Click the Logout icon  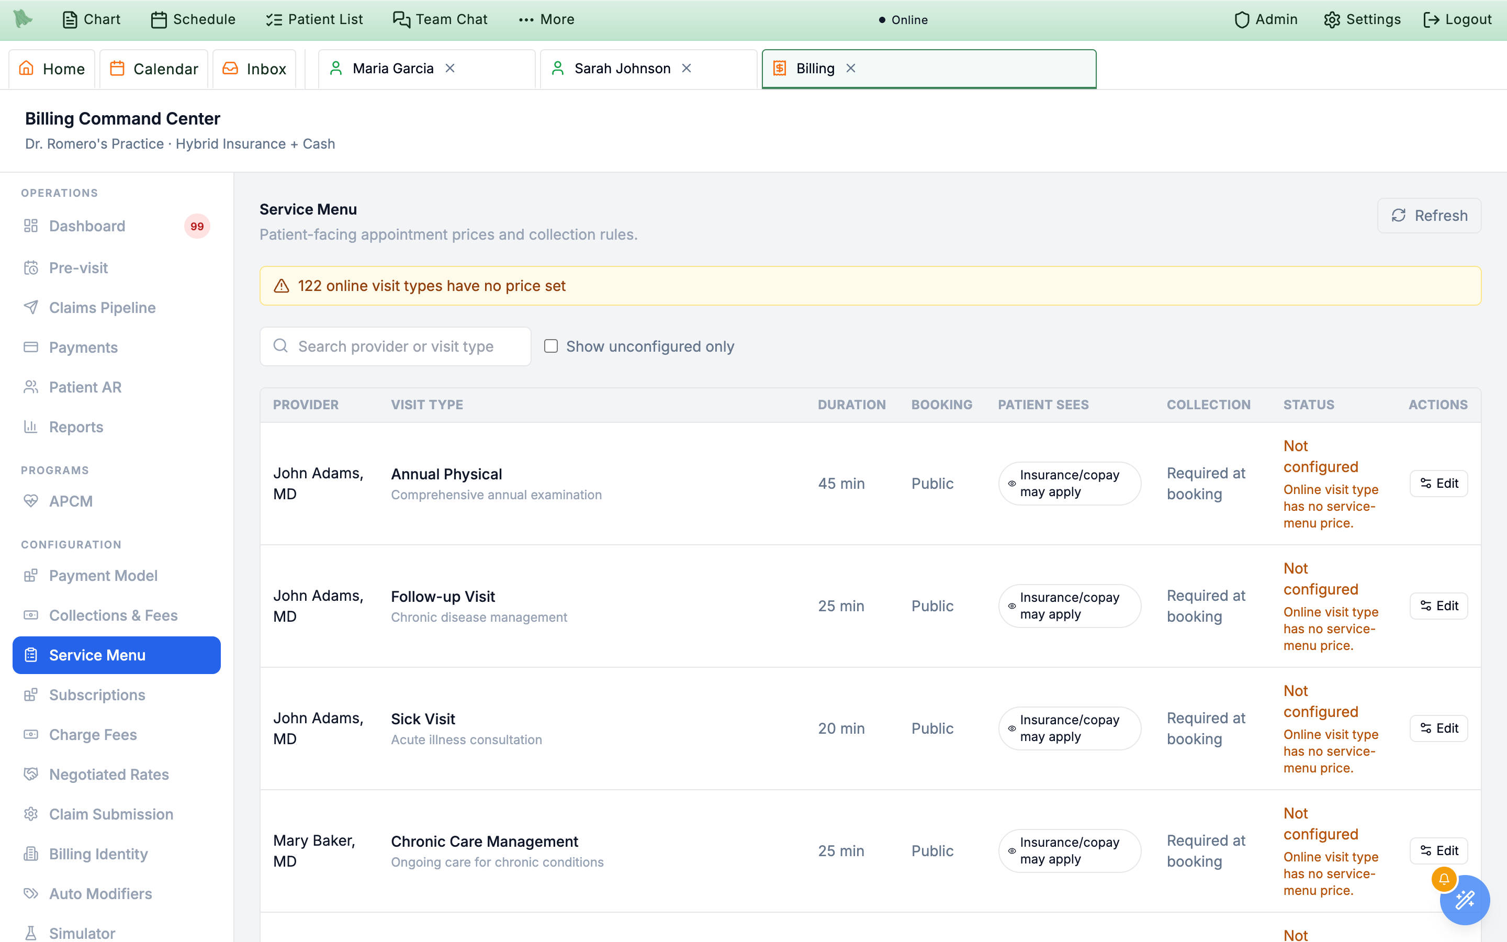(x=1431, y=19)
